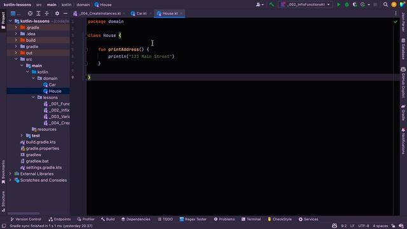Collapse the lessons package
Viewport: 407px width, 229px height.
[33, 97]
